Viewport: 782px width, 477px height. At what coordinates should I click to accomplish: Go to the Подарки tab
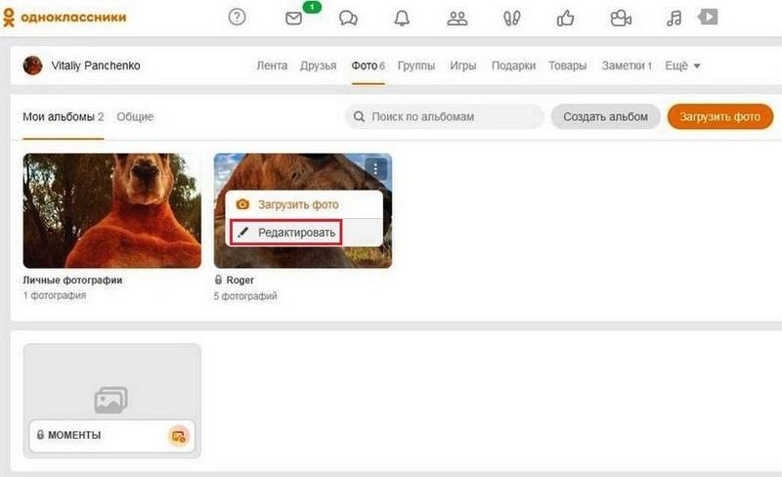coord(513,65)
